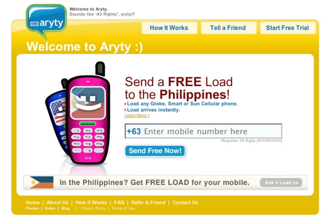Click the Philippine flag banner icon

tap(42, 182)
